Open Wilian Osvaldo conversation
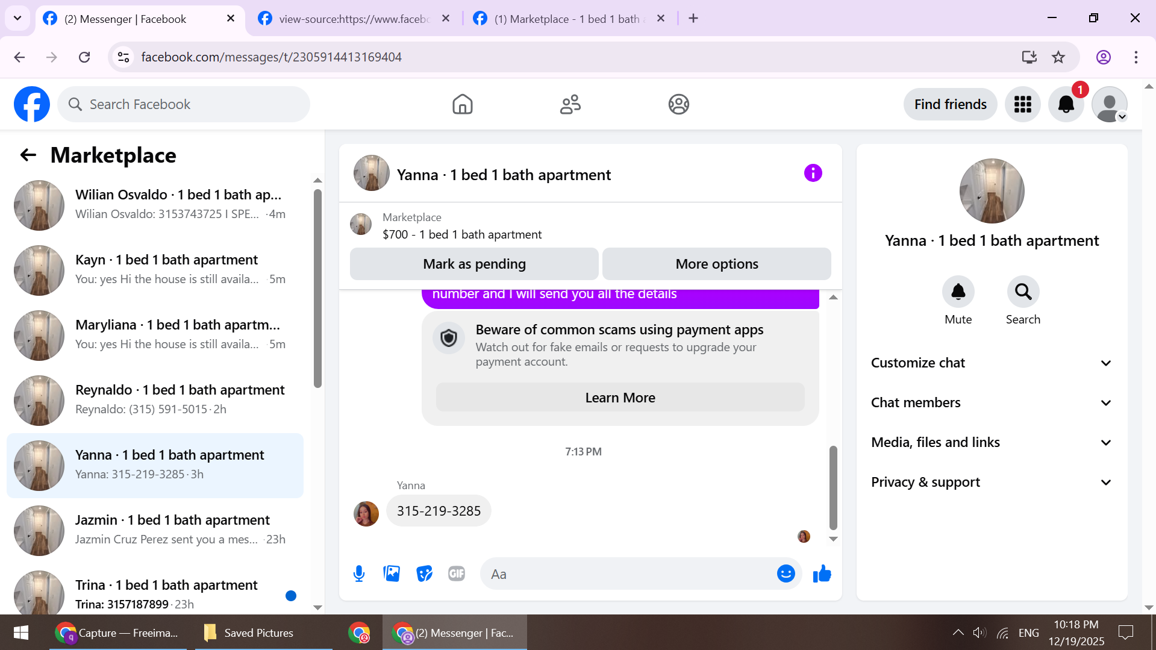This screenshot has height=650, width=1156. [x=155, y=205]
